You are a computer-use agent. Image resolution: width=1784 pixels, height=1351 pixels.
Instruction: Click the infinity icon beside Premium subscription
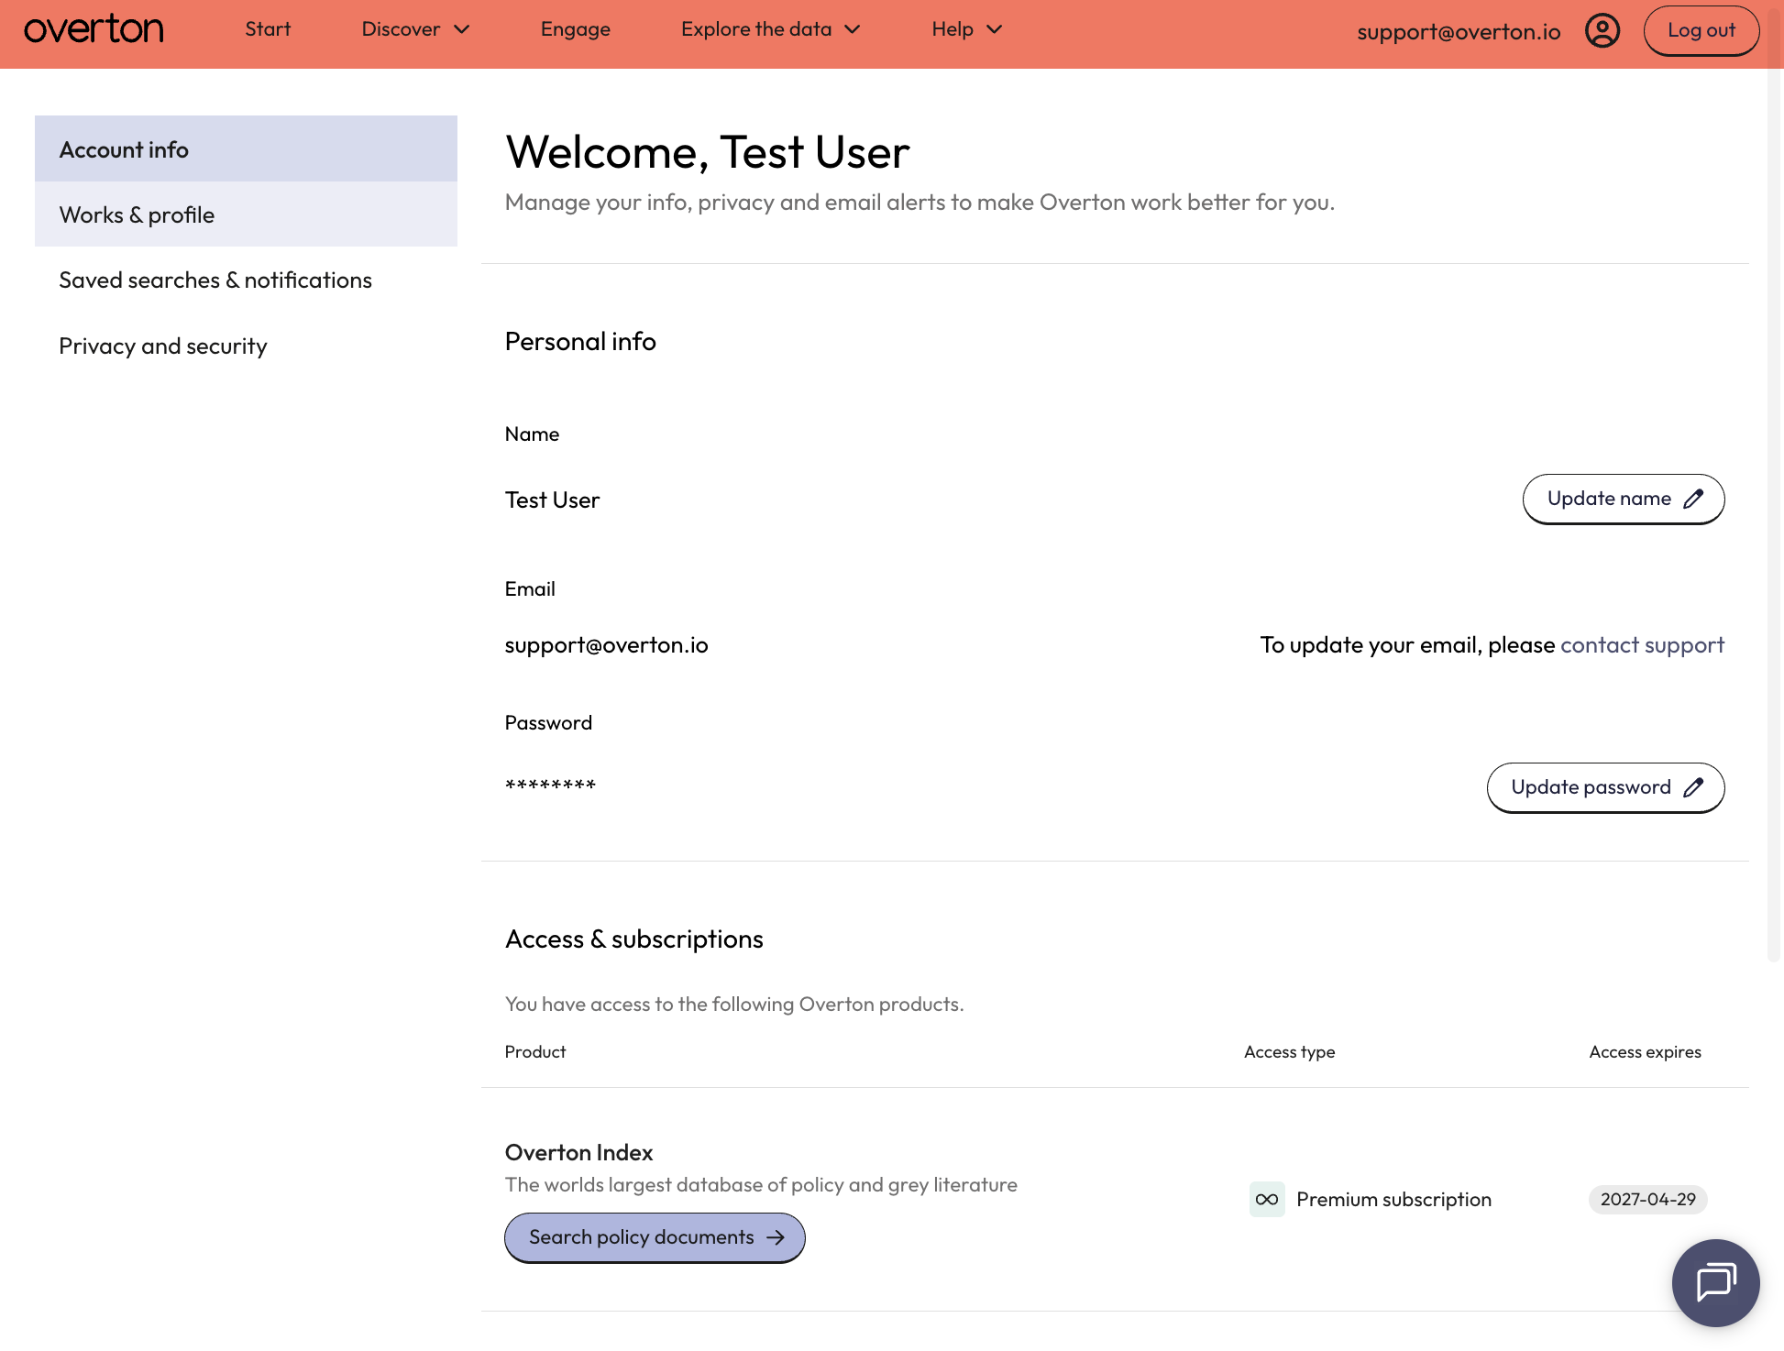tap(1267, 1200)
